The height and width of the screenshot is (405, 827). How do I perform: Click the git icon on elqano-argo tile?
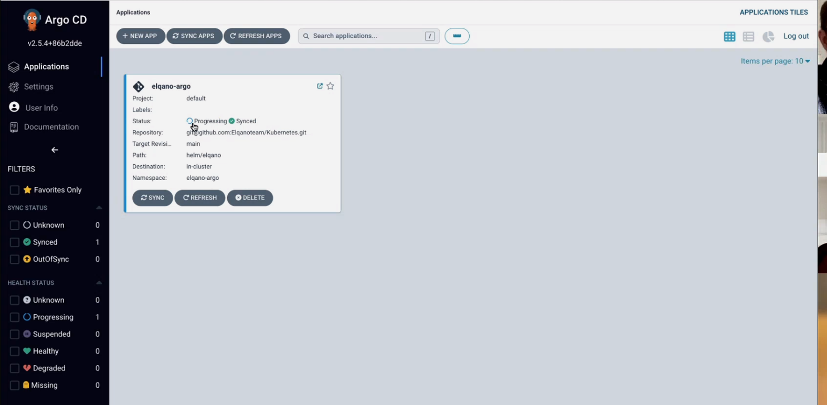(x=139, y=87)
